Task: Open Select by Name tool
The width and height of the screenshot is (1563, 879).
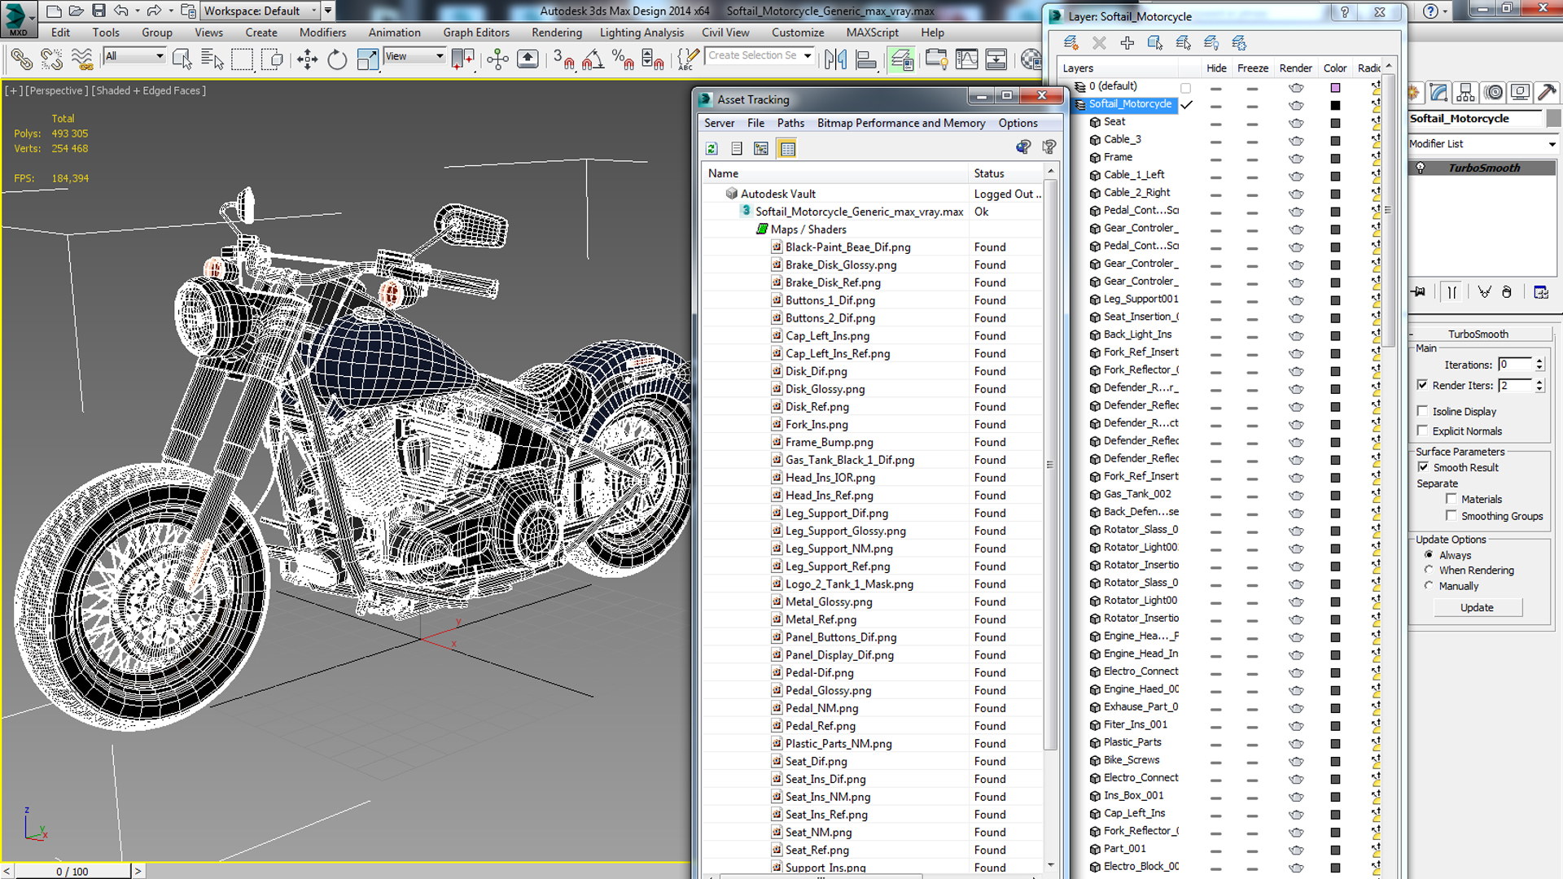Action: tap(212, 59)
